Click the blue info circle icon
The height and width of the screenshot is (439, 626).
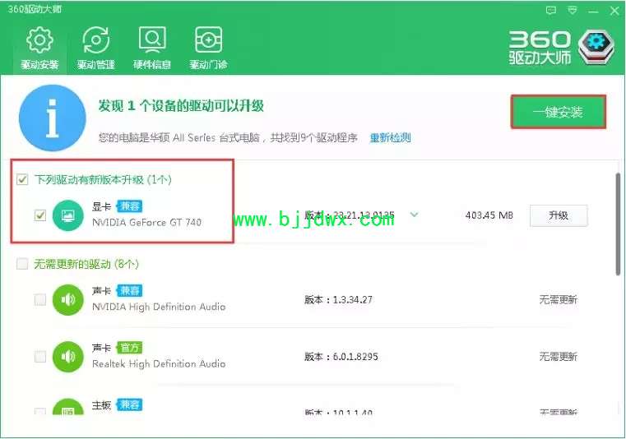click(x=53, y=118)
